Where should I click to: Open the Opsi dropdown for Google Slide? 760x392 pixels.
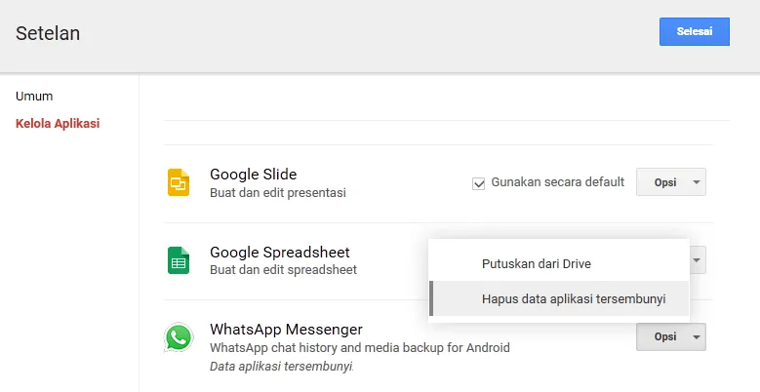[671, 182]
